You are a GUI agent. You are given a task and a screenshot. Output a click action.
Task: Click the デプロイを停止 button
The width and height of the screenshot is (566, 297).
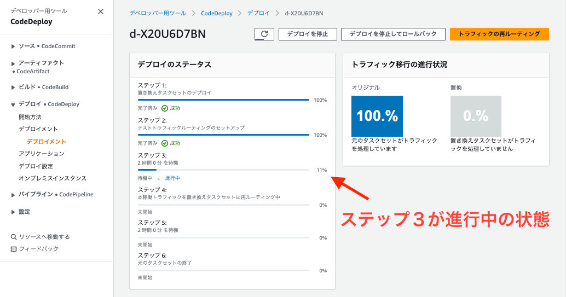coord(308,34)
